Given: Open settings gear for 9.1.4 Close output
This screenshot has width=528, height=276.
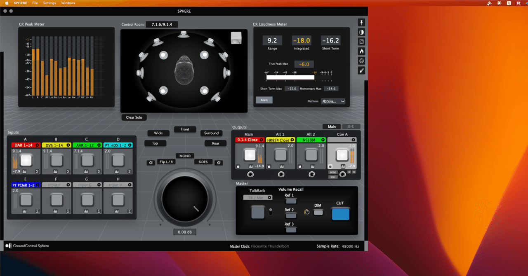Looking at the screenshot, I should pyautogui.click(x=262, y=140).
